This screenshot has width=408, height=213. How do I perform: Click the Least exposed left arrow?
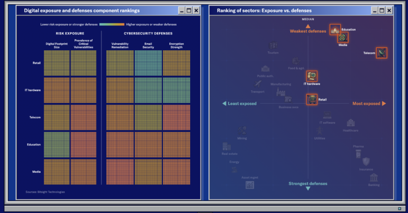click(224, 104)
